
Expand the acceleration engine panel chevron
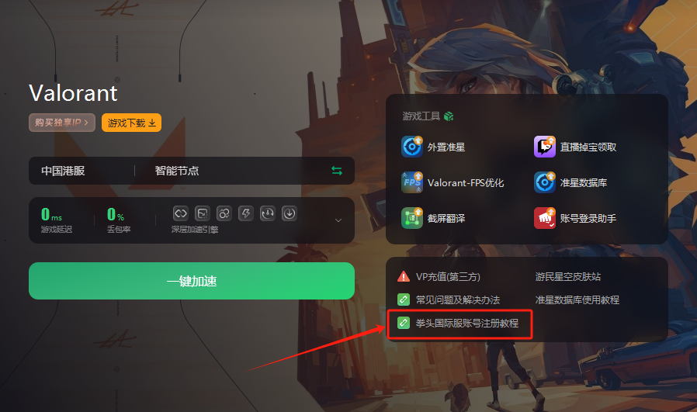click(338, 220)
